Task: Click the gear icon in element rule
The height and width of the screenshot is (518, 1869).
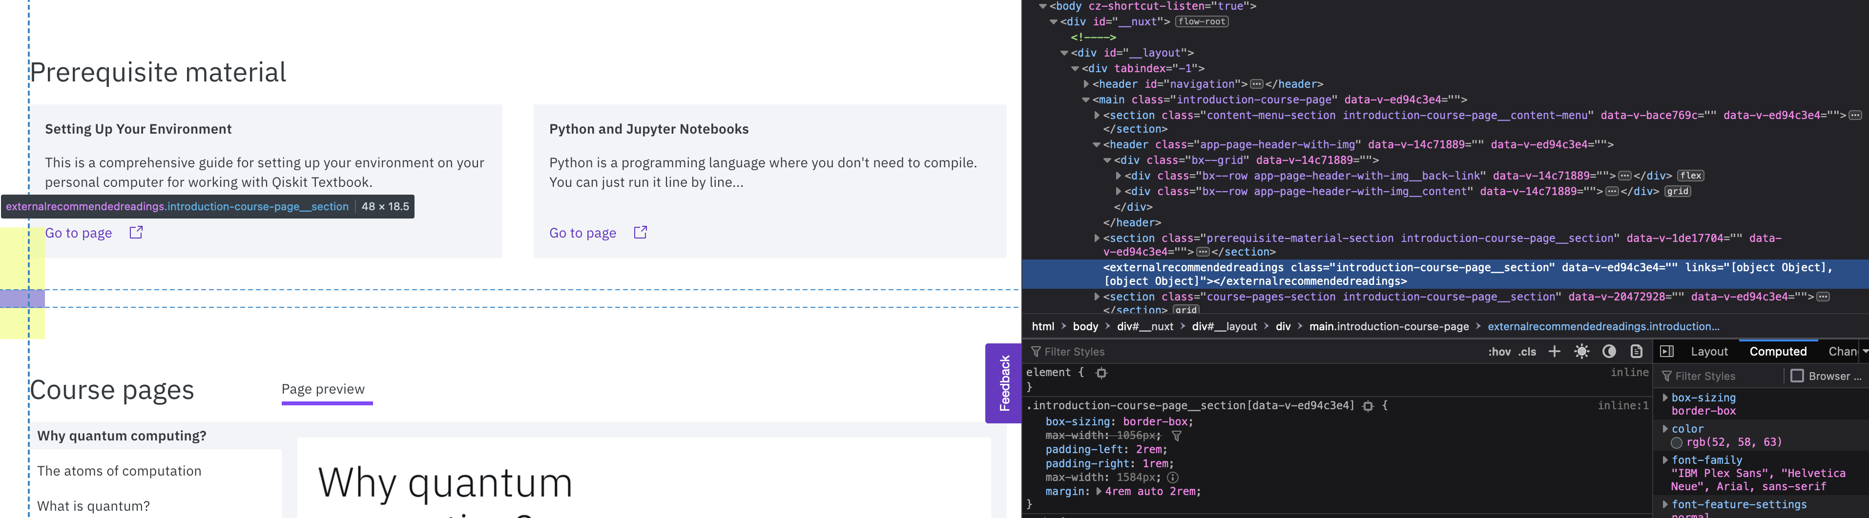Action: coord(1101,372)
